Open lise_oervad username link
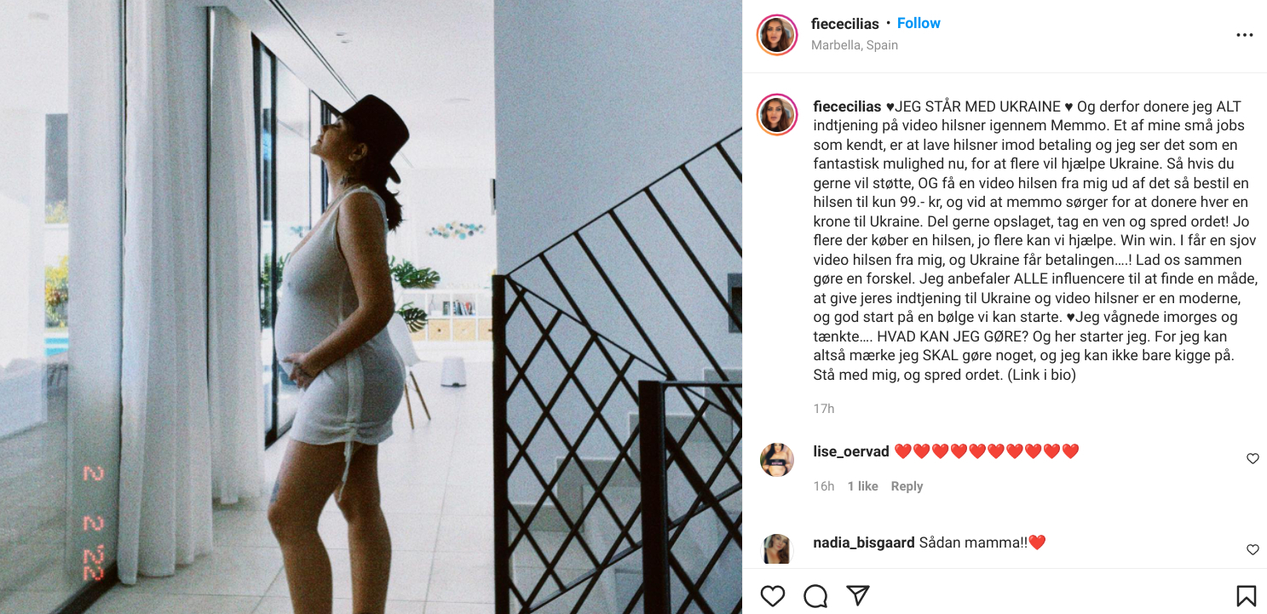Image resolution: width=1267 pixels, height=614 pixels. coord(851,451)
